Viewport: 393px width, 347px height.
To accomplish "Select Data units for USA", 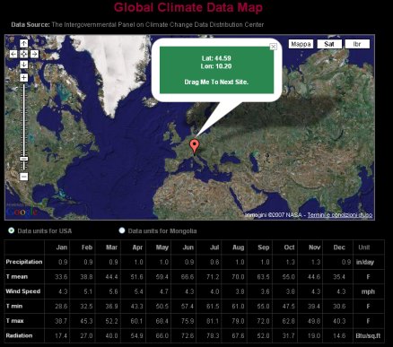I will [x=12, y=230].
